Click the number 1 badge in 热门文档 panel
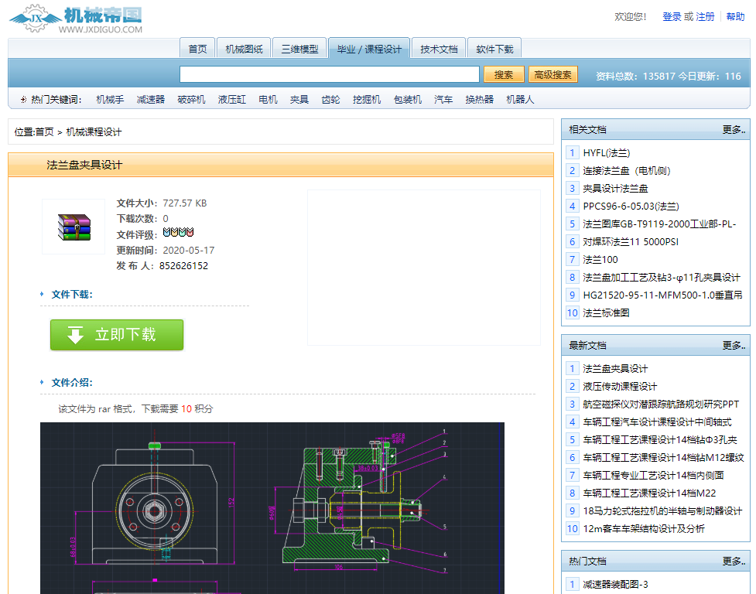The image size is (756, 594). [x=572, y=584]
